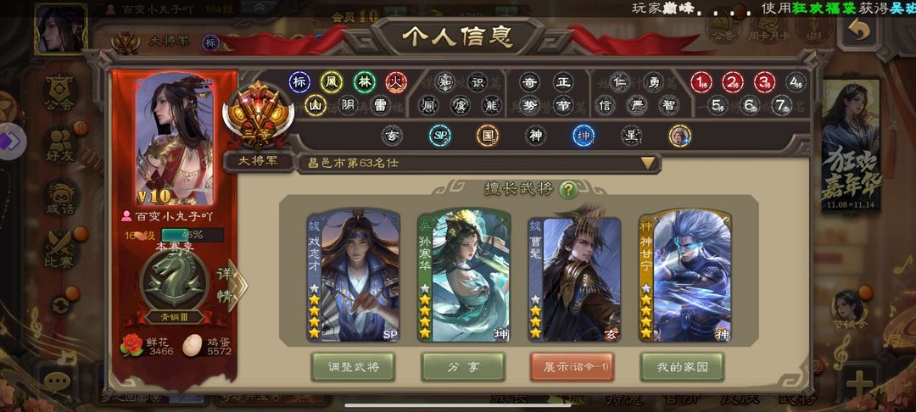Go back with the return arrow icon

tap(859, 29)
